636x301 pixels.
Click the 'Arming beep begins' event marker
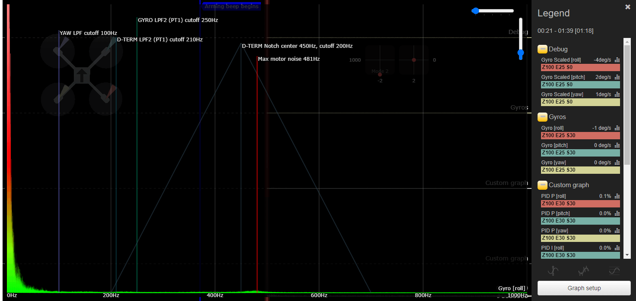pos(231,6)
